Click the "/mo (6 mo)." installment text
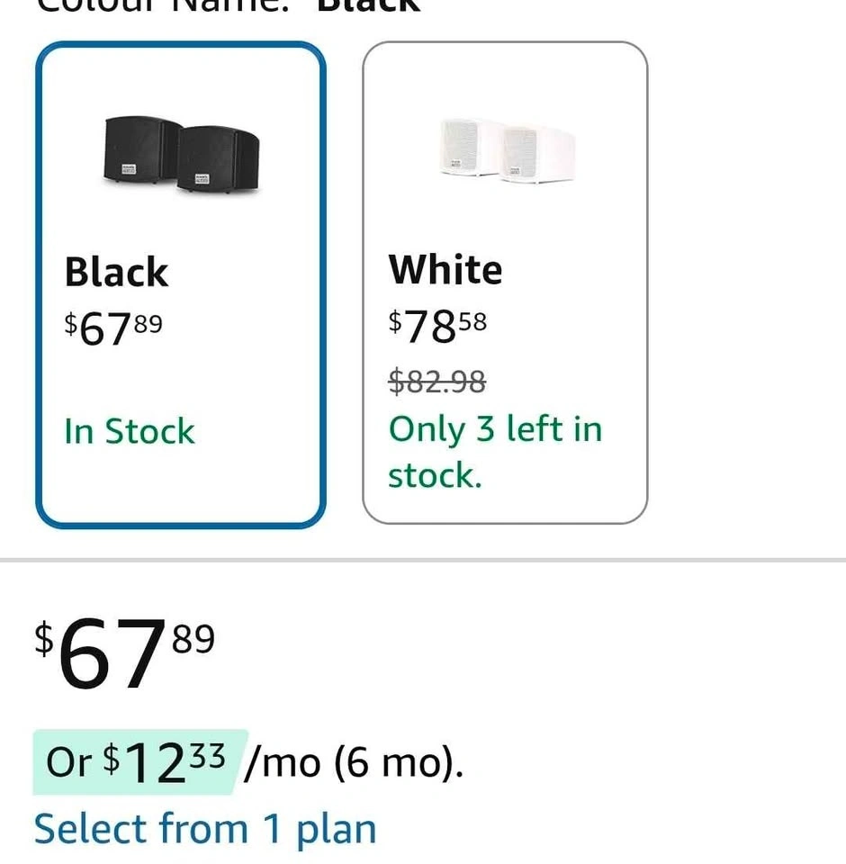 tap(354, 763)
